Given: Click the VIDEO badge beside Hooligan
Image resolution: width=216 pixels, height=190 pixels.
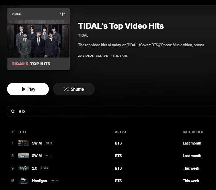Looking at the screenshot, I should pyautogui.click(x=54, y=181).
